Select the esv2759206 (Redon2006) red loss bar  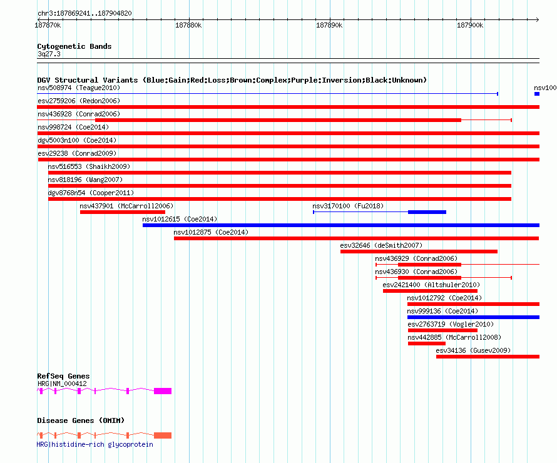288,107
